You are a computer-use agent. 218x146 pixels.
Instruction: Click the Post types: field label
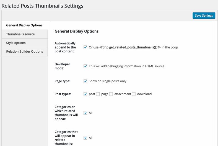coord(63,94)
